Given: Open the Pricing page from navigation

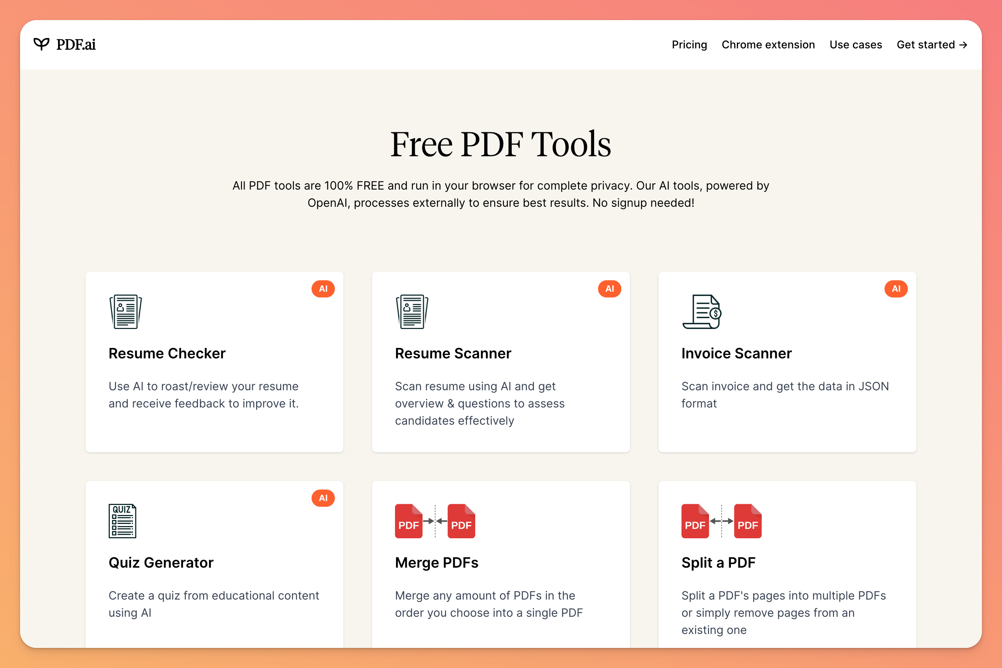Looking at the screenshot, I should [689, 45].
